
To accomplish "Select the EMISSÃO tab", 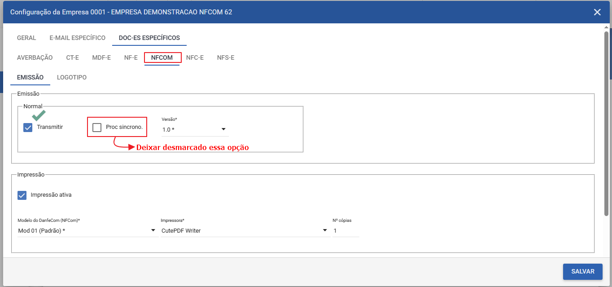I will [x=30, y=77].
